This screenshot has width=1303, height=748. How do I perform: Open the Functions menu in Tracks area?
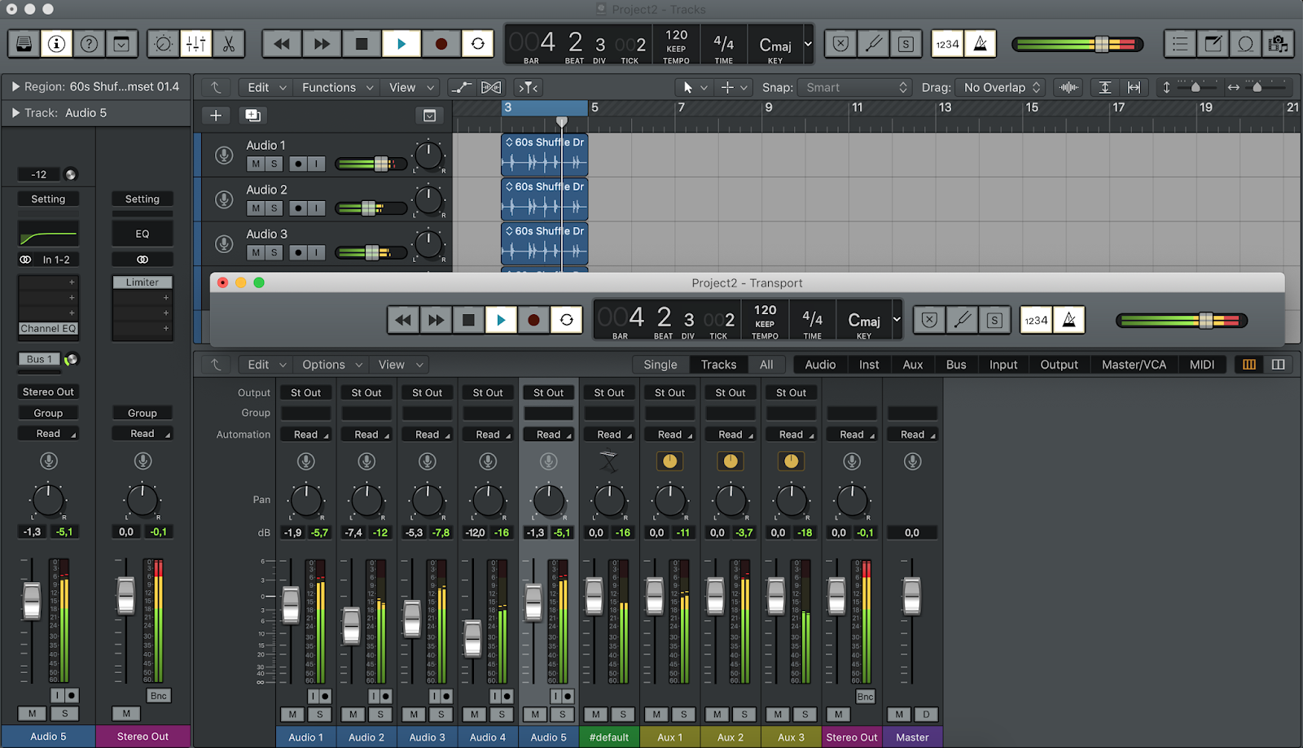click(337, 87)
